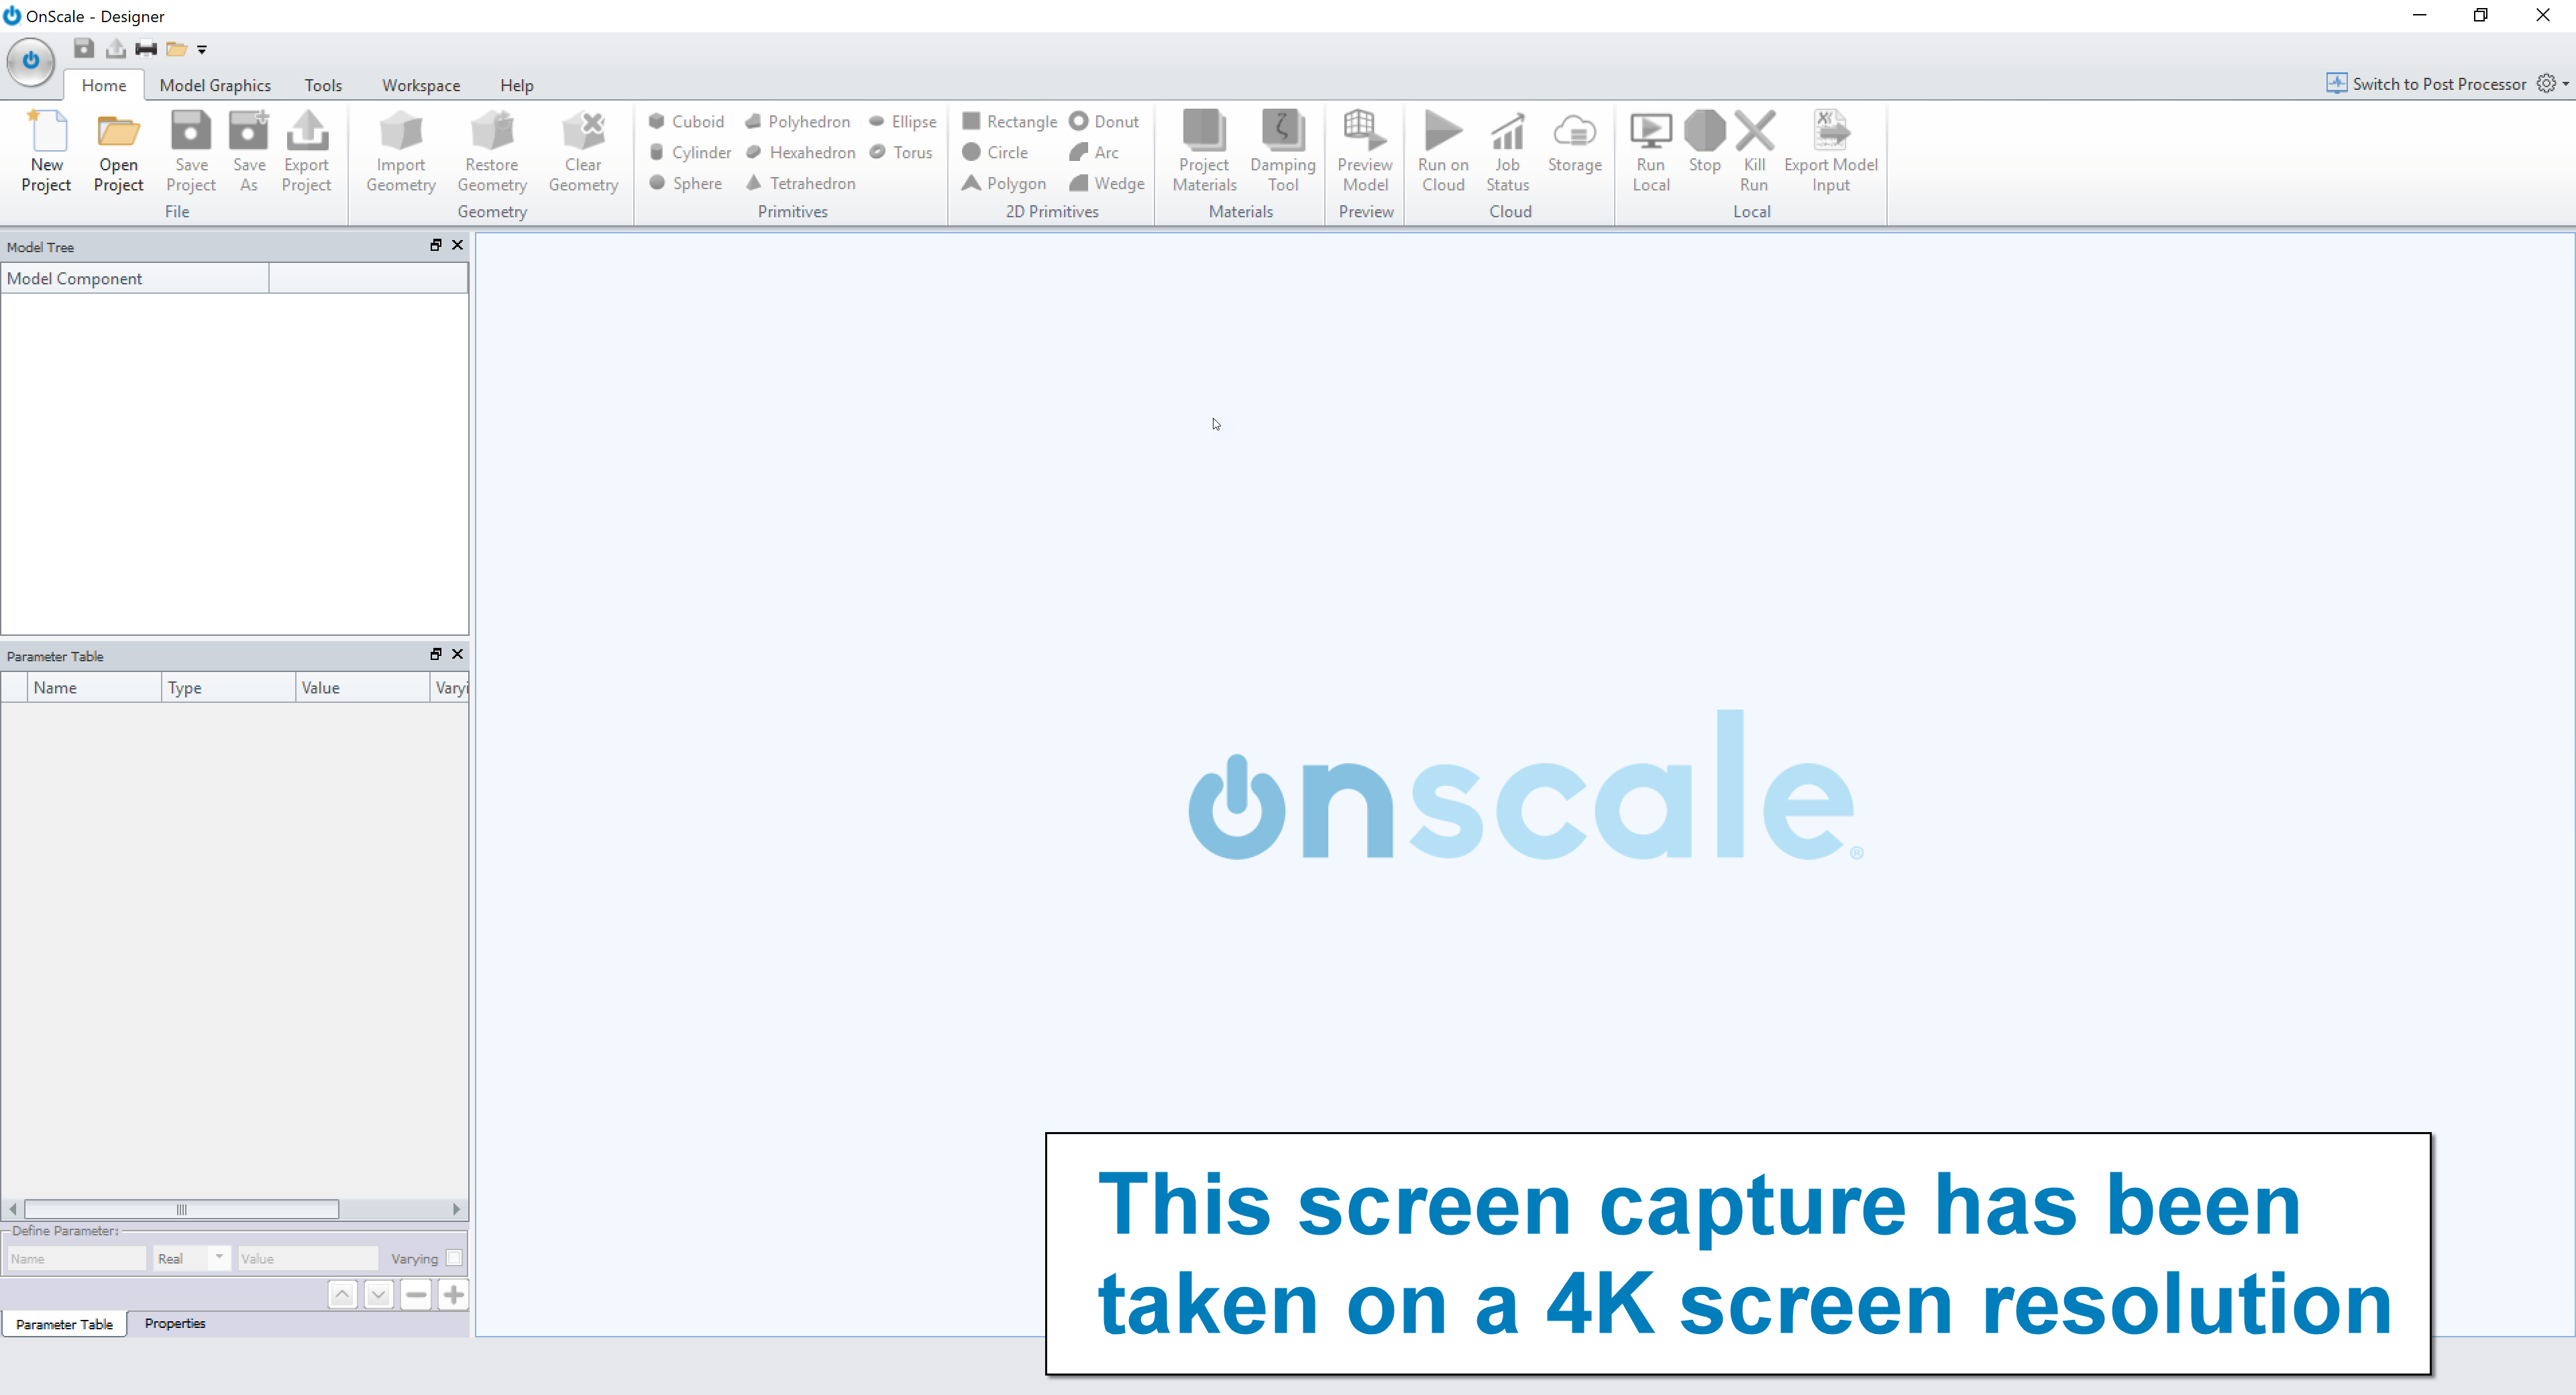Add a Cuboid primitive
The width and height of the screenshot is (2576, 1395).
686,121
